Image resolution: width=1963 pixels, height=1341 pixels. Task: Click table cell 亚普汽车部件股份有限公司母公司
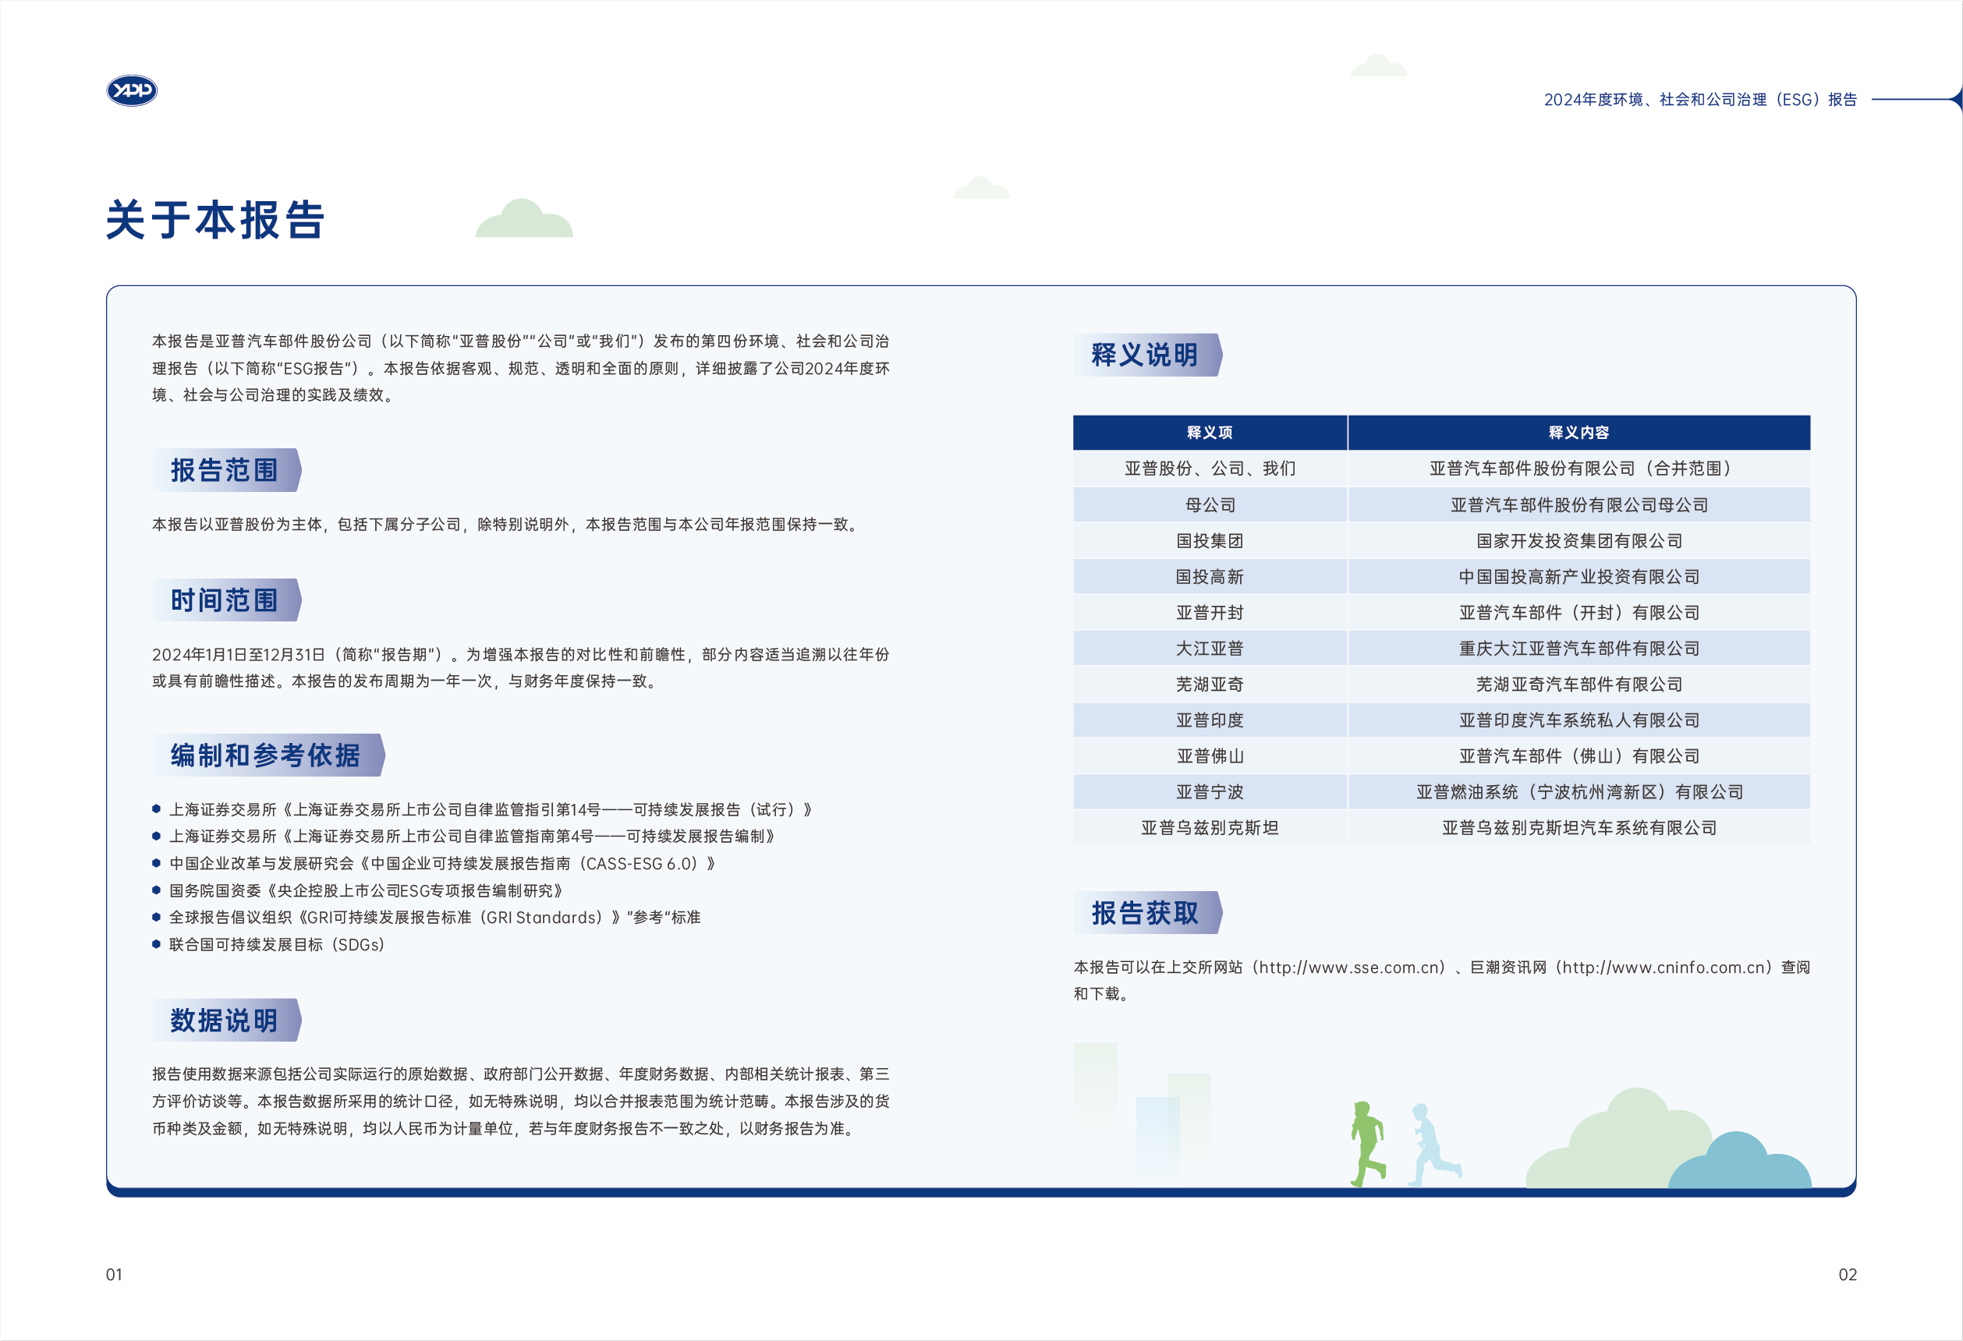(x=1579, y=505)
